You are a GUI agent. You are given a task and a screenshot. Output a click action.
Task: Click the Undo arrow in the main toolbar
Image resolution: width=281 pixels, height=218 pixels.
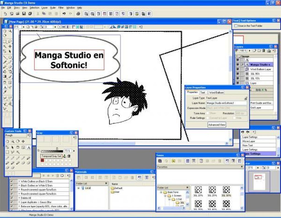(x=64, y=14)
